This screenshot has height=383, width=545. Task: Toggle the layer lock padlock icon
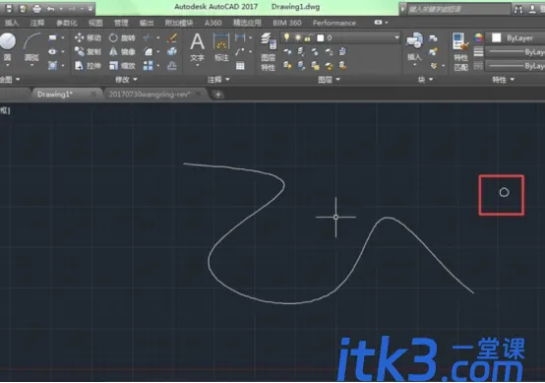(x=308, y=37)
